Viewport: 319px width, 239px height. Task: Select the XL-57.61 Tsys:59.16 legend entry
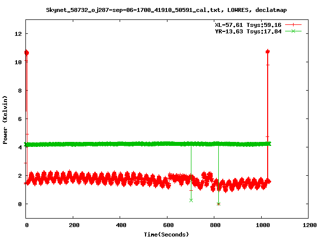click(248, 25)
